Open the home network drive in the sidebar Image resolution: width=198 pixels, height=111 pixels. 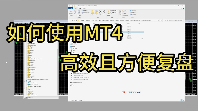tap(80, 80)
